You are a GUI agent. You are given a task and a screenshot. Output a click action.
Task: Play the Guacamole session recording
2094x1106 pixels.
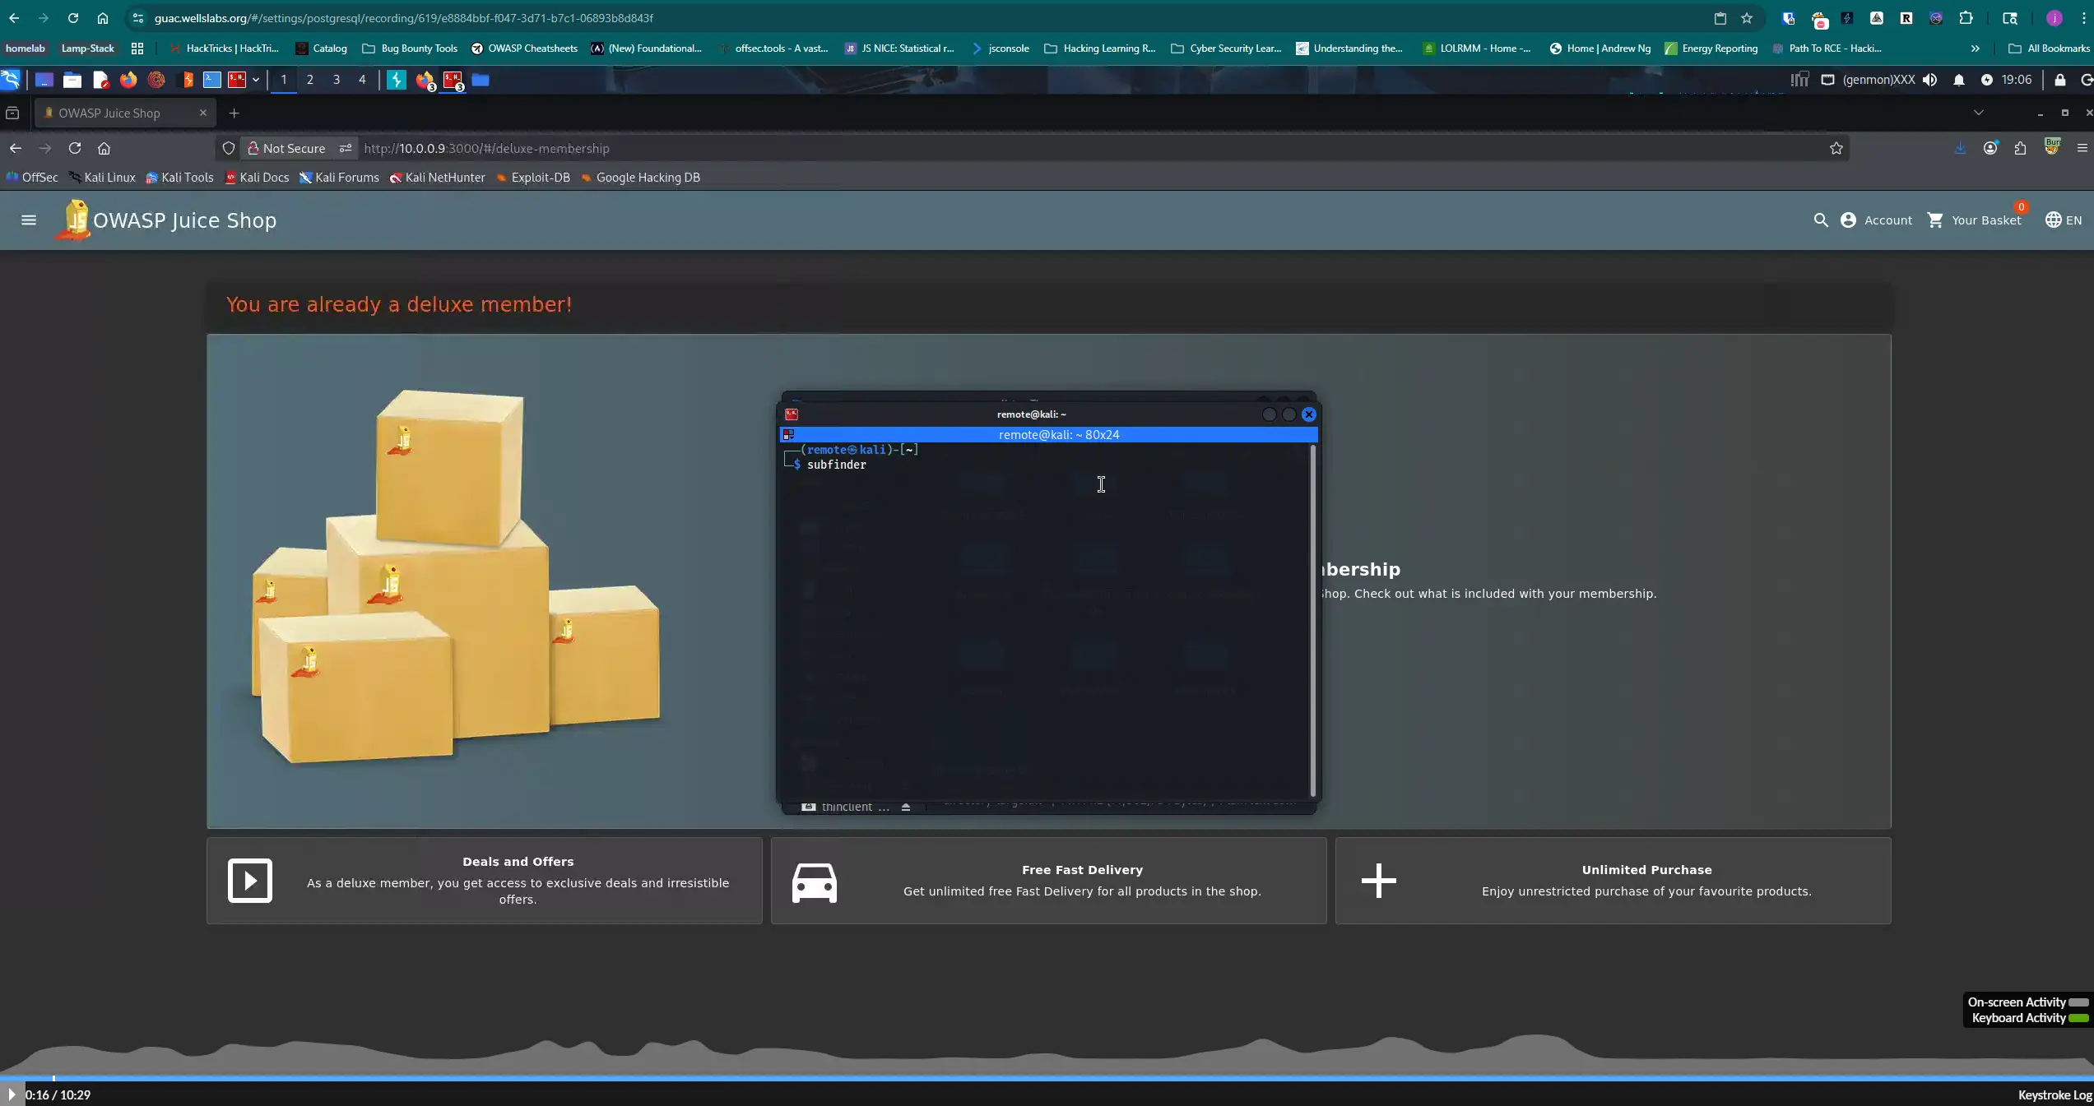coord(12,1094)
